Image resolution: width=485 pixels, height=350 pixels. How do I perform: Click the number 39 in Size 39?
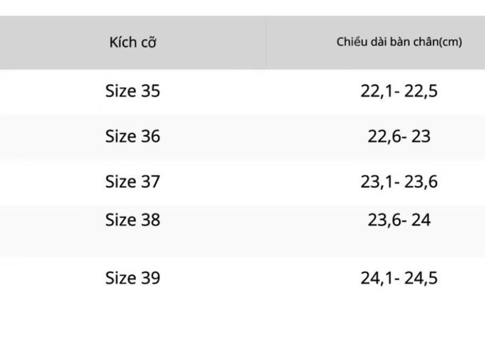coord(150,278)
